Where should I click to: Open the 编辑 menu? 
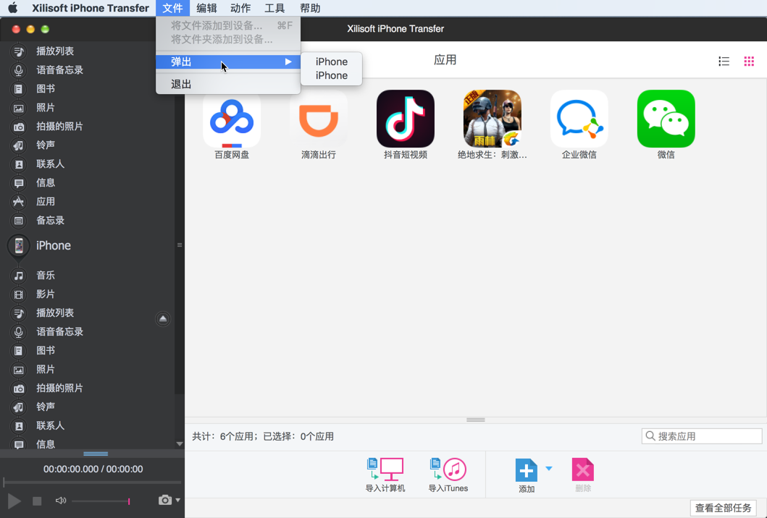(206, 8)
